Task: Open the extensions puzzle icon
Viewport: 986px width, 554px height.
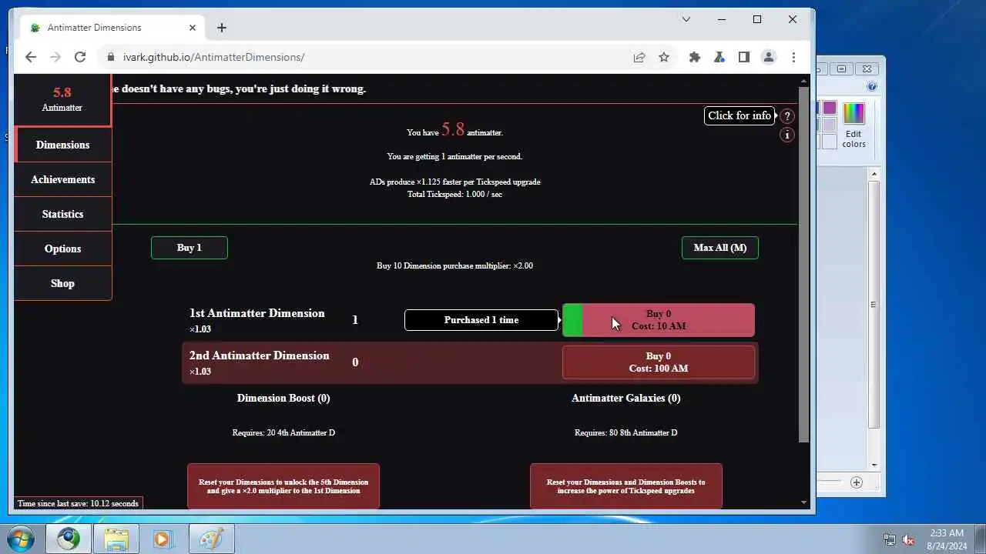Action: coord(695,57)
